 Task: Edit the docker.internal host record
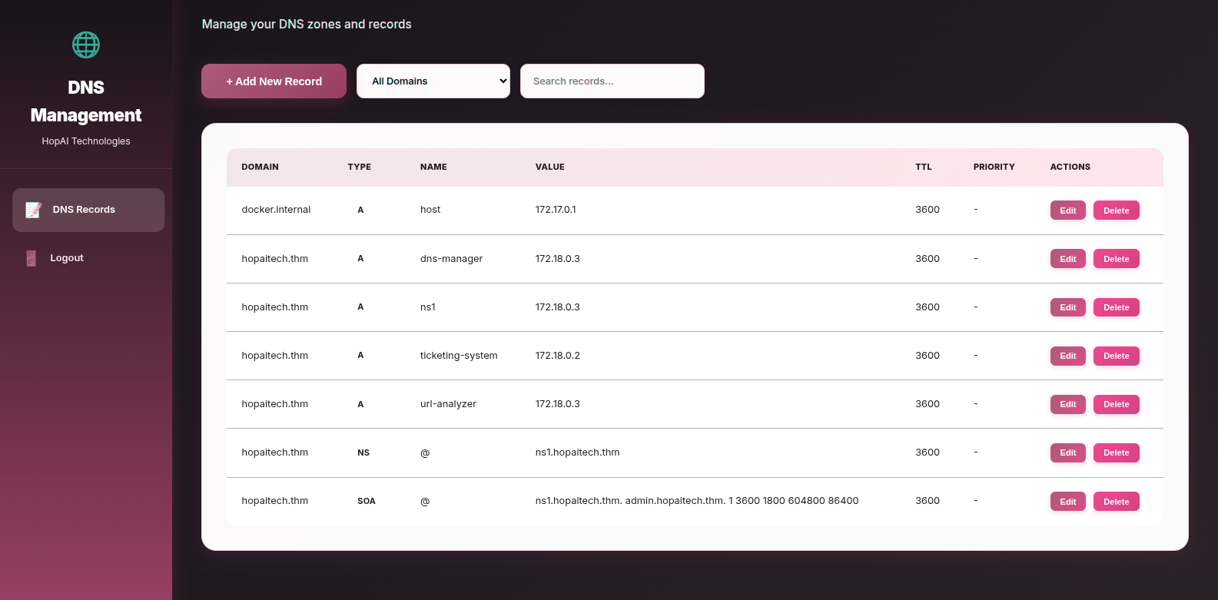click(x=1067, y=210)
